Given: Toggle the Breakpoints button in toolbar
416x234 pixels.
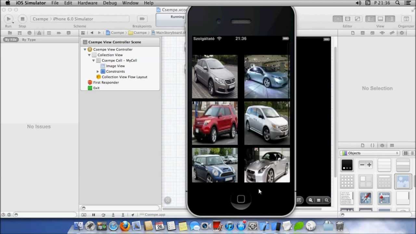Looking at the screenshot, I should tap(142, 19).
